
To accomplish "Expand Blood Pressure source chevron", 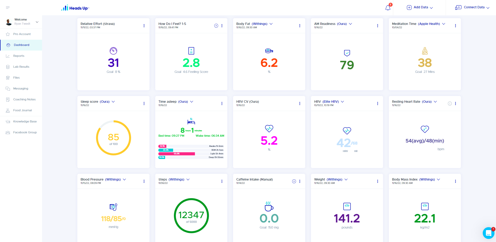I will click(124, 179).
